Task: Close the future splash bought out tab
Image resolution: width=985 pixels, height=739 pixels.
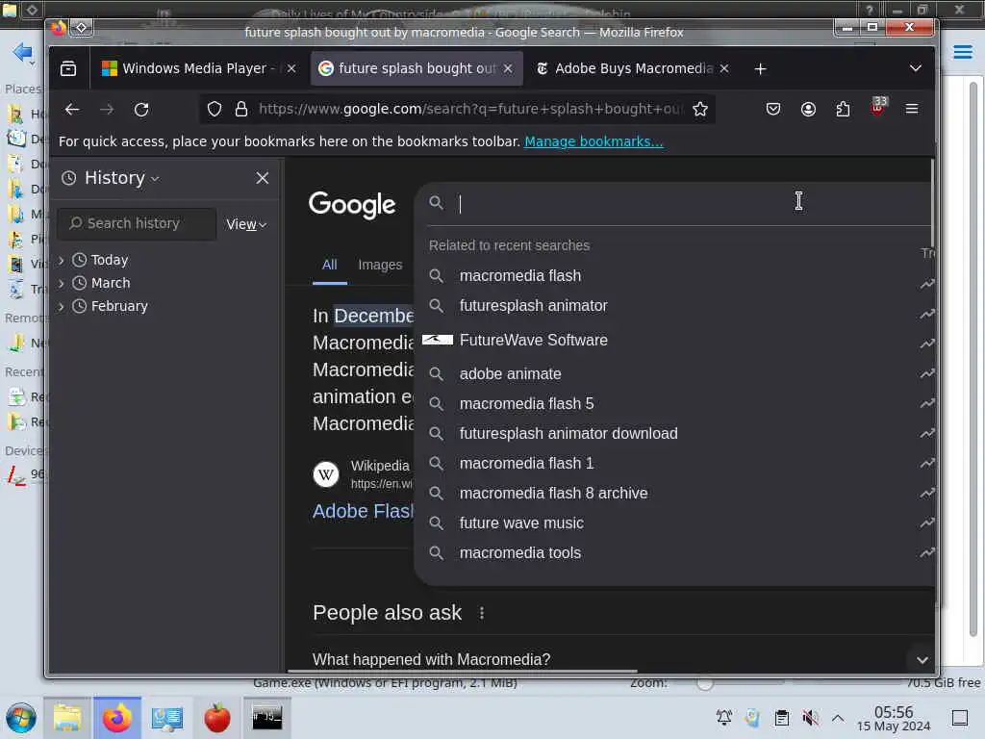Action: click(x=508, y=68)
